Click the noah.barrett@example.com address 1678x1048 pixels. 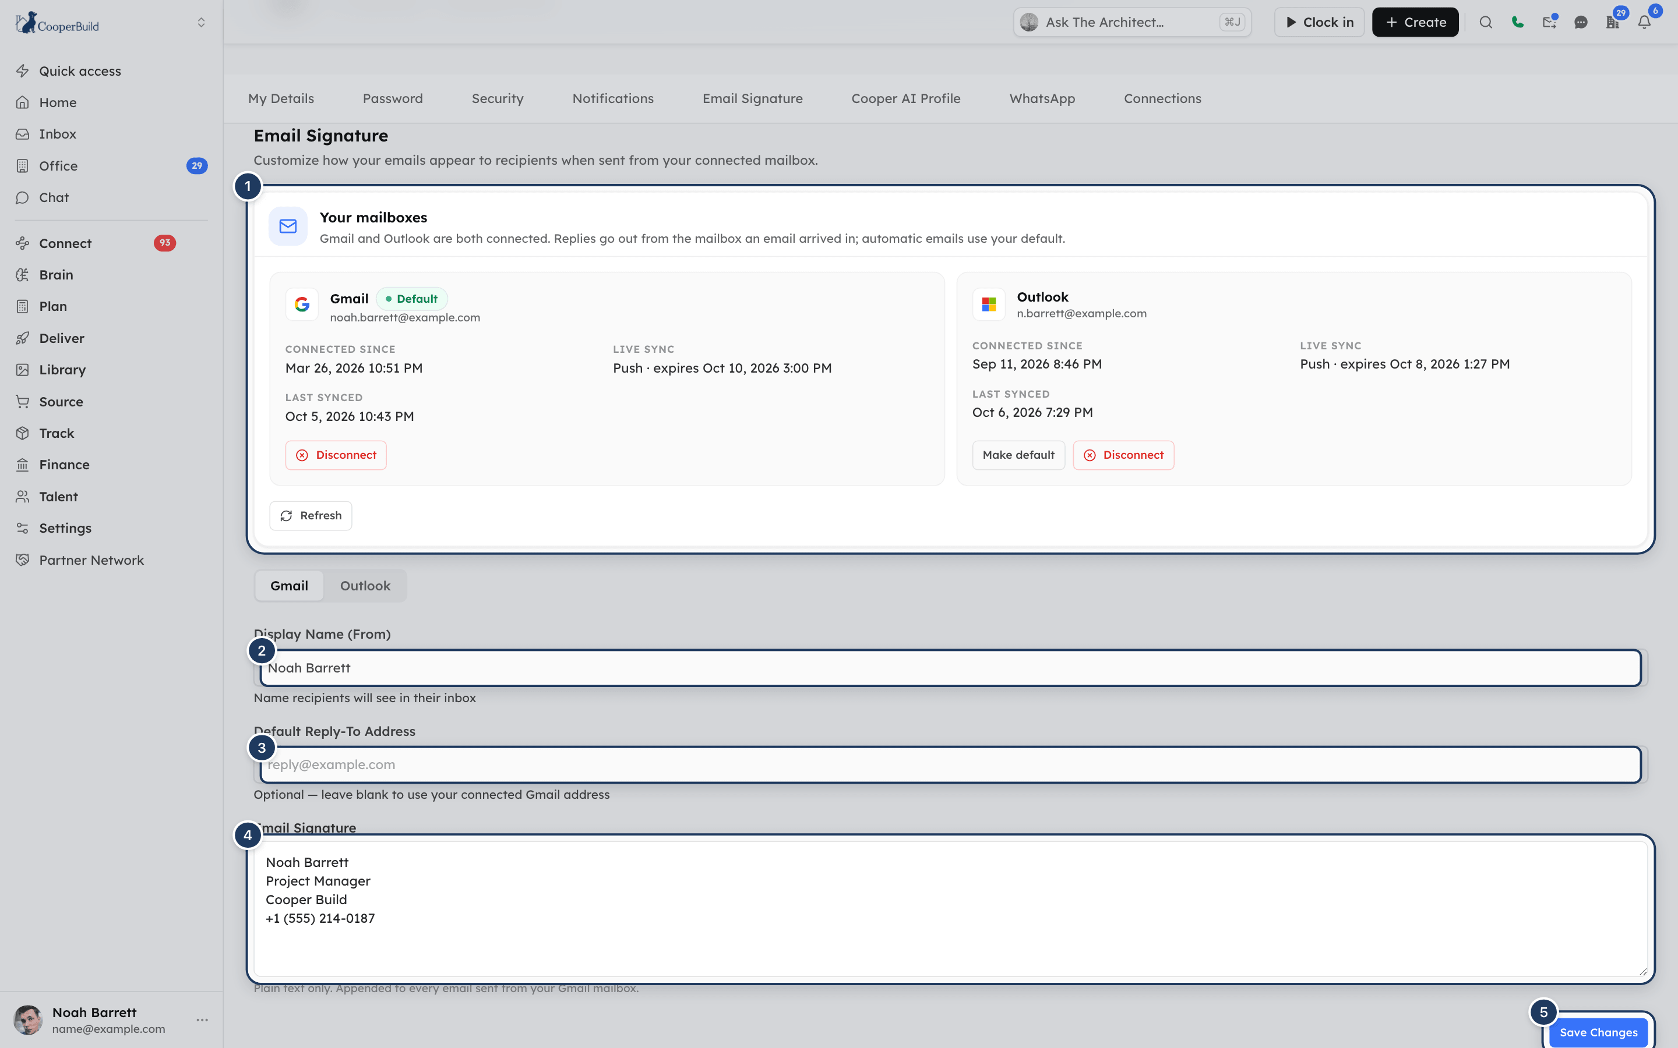click(x=405, y=317)
